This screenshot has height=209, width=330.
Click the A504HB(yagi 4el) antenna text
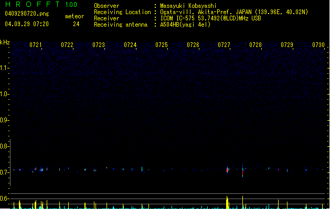[x=185, y=25]
